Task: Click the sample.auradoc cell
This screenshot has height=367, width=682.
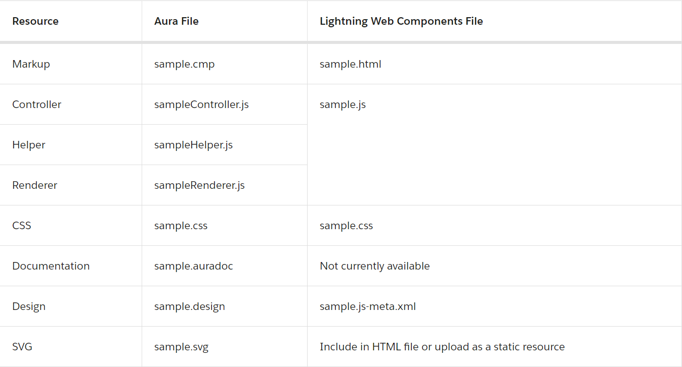Action: coord(194,266)
